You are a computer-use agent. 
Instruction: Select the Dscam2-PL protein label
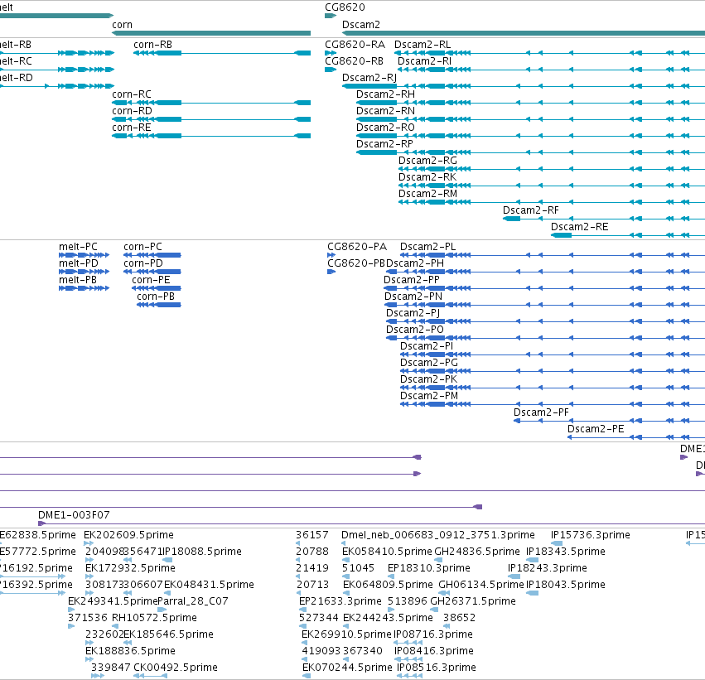(428, 247)
